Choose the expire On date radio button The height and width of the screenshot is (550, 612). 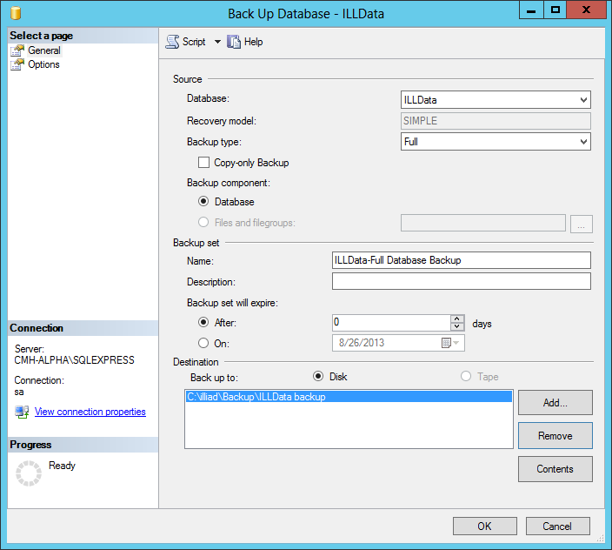pyautogui.click(x=204, y=343)
